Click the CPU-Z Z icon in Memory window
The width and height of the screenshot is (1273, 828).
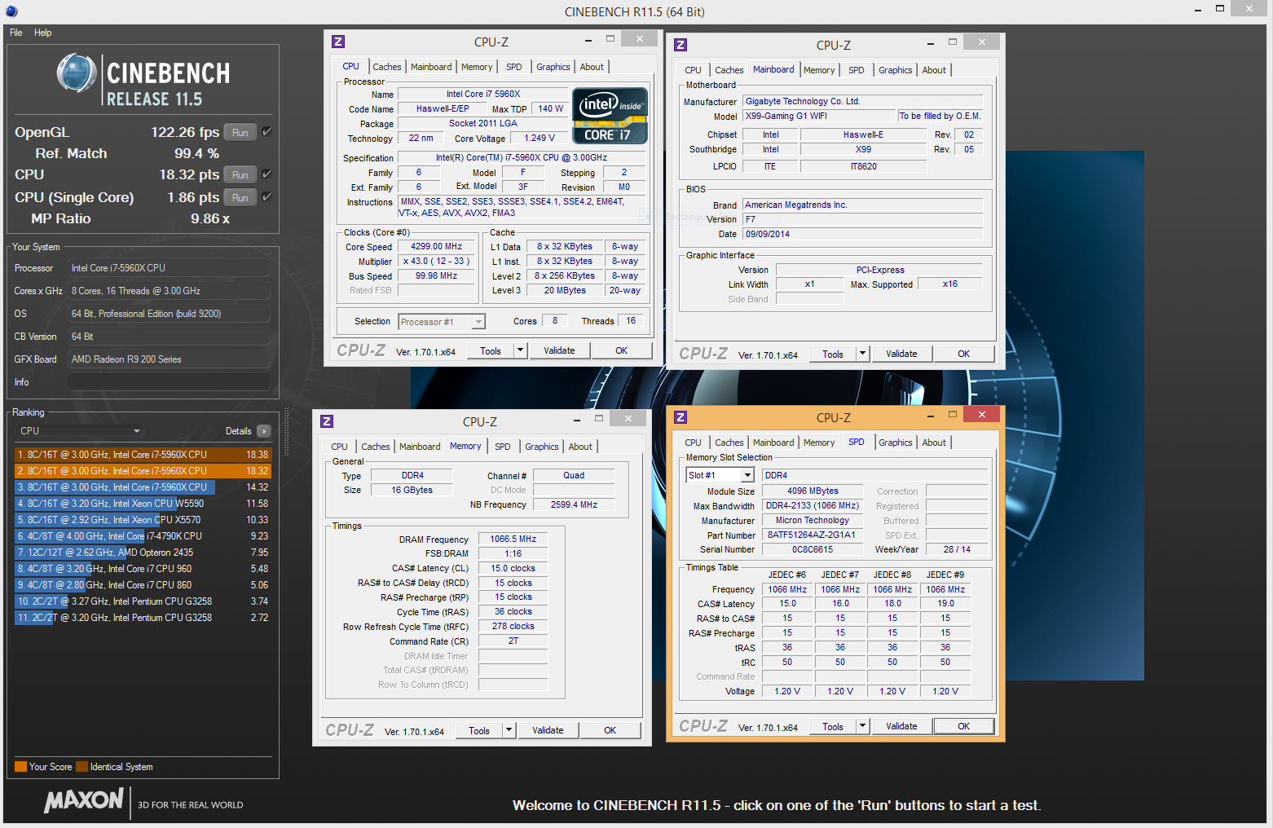(x=327, y=421)
